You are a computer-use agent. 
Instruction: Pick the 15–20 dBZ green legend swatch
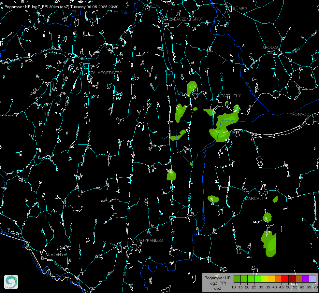[244, 279]
